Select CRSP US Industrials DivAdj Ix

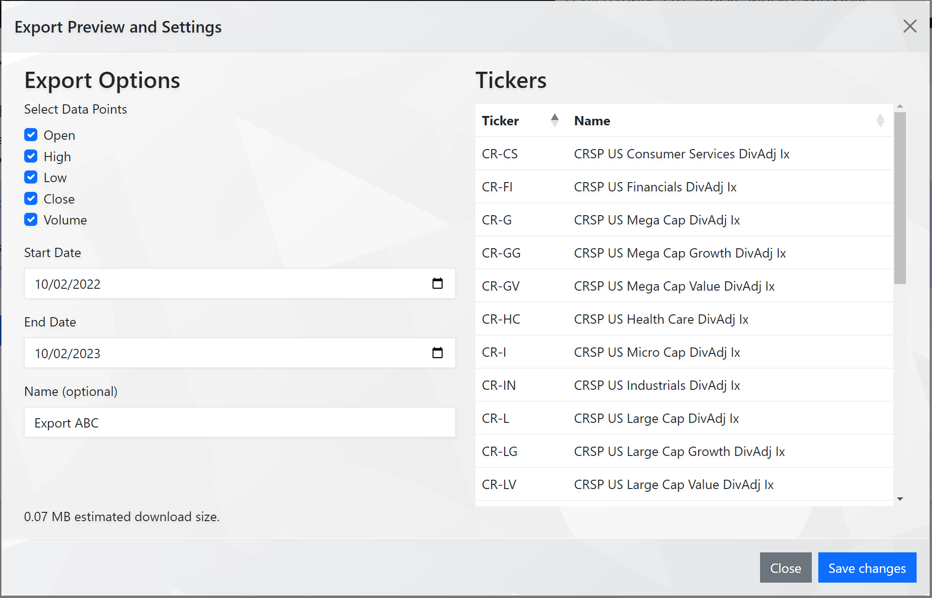[x=657, y=385]
